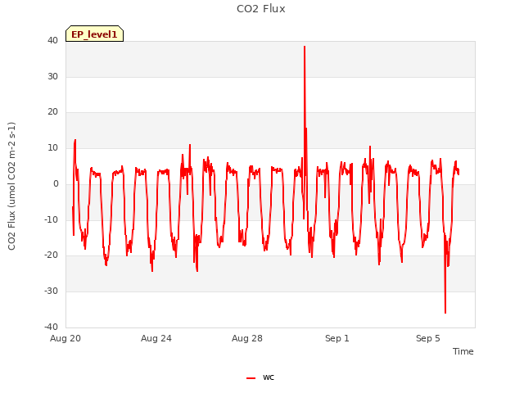Click the red wc legend swatch
This screenshot has height=393, width=524.
pos(251,378)
